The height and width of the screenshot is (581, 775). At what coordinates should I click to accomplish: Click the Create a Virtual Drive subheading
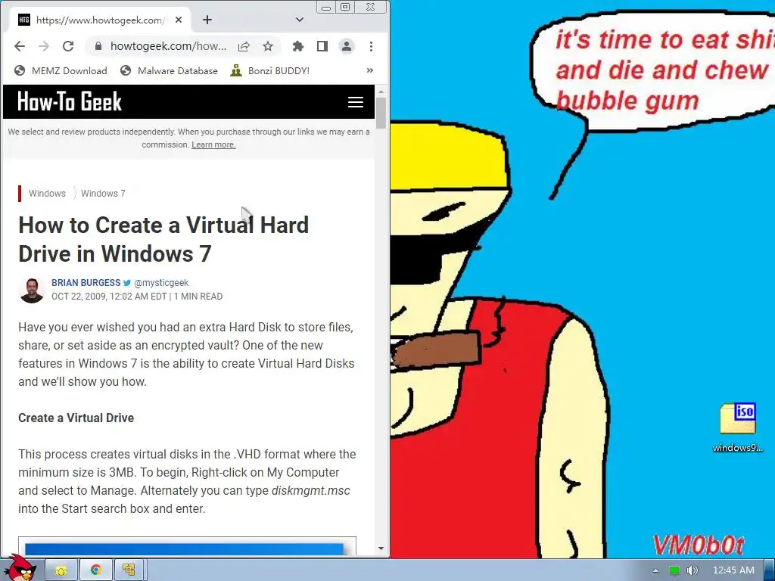click(x=76, y=418)
